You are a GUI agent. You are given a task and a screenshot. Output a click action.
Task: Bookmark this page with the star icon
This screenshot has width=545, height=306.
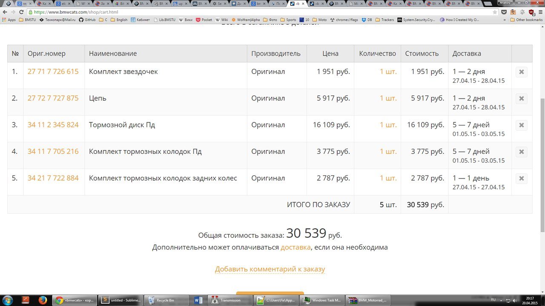[x=495, y=12]
